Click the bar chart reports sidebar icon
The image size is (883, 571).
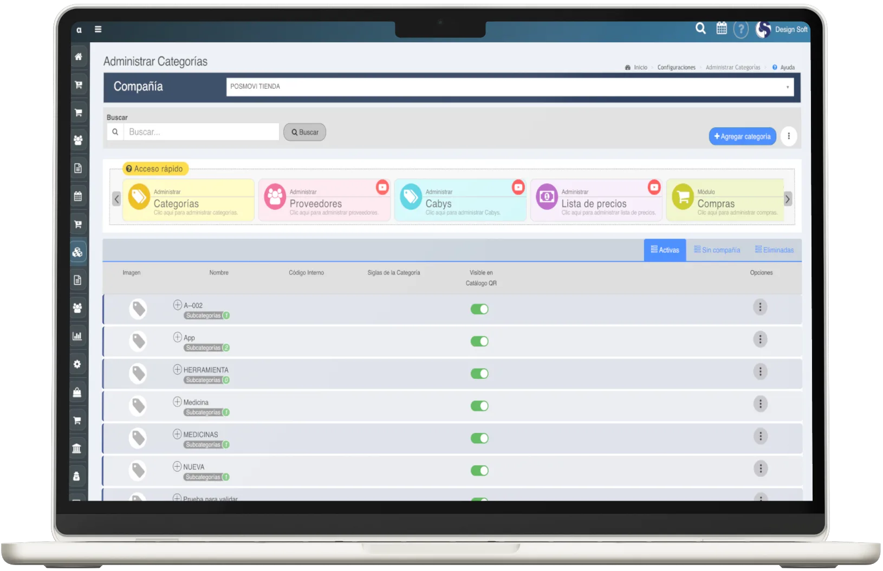[x=77, y=336]
